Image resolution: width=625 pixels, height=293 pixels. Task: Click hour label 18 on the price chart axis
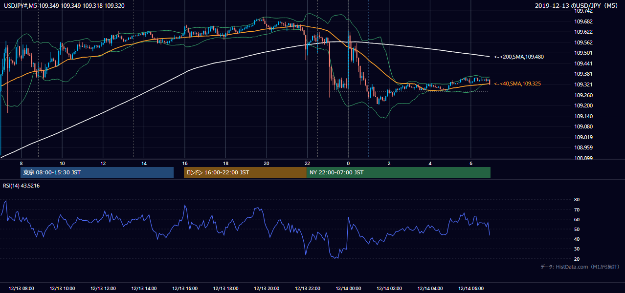[225, 163]
